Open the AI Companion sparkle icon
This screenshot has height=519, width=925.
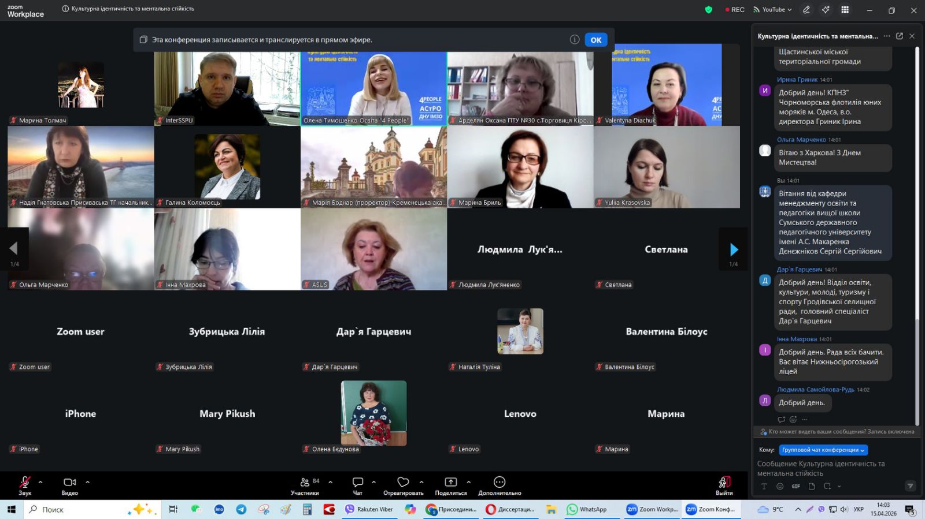point(826,10)
